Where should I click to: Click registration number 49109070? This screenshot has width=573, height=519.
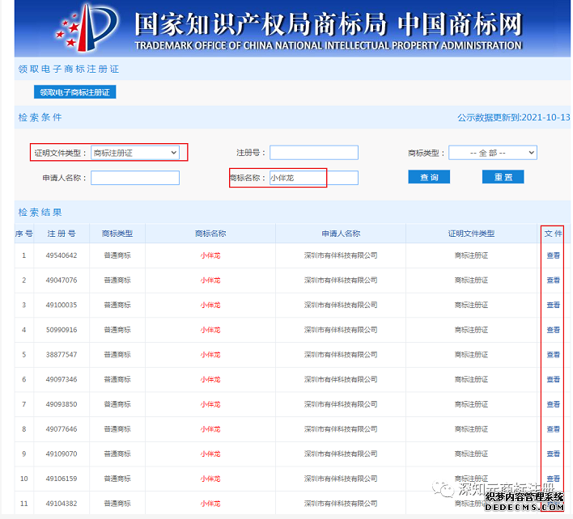click(x=62, y=454)
